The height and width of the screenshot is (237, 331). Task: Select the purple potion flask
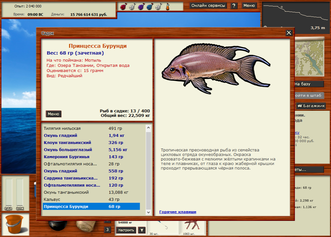141,6
